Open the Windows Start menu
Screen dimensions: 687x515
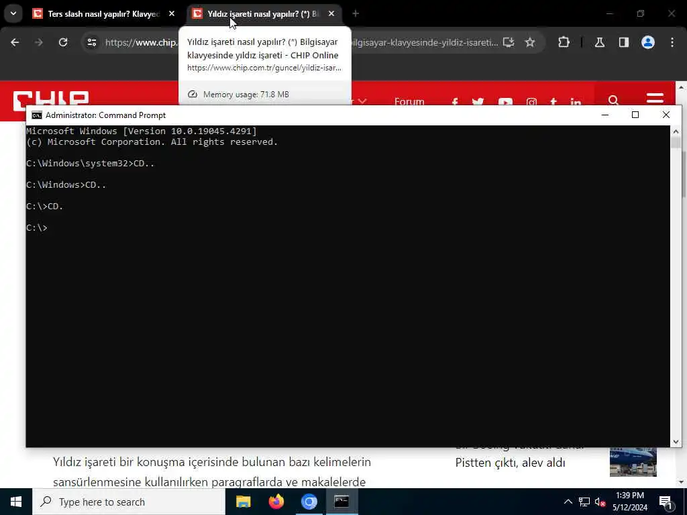tap(16, 502)
